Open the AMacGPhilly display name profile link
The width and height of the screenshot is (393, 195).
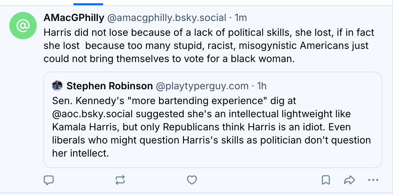[x=74, y=18]
